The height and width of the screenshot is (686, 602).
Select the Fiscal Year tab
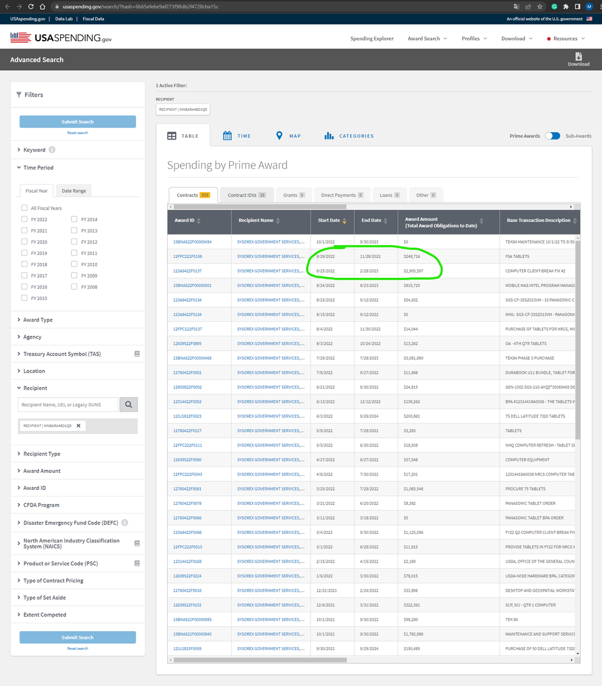(37, 190)
